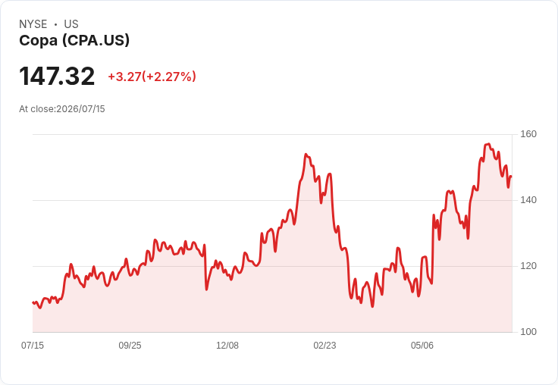Select the 02/23 x-axis date label
This screenshot has width=558, height=385.
(324, 345)
